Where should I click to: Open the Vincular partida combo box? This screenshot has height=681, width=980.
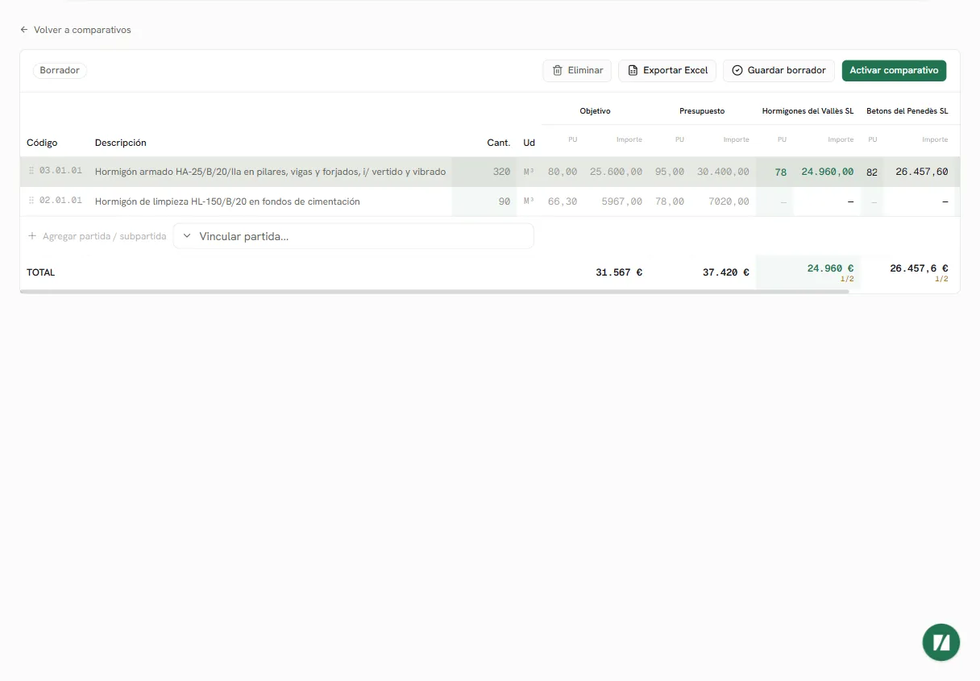tap(354, 236)
